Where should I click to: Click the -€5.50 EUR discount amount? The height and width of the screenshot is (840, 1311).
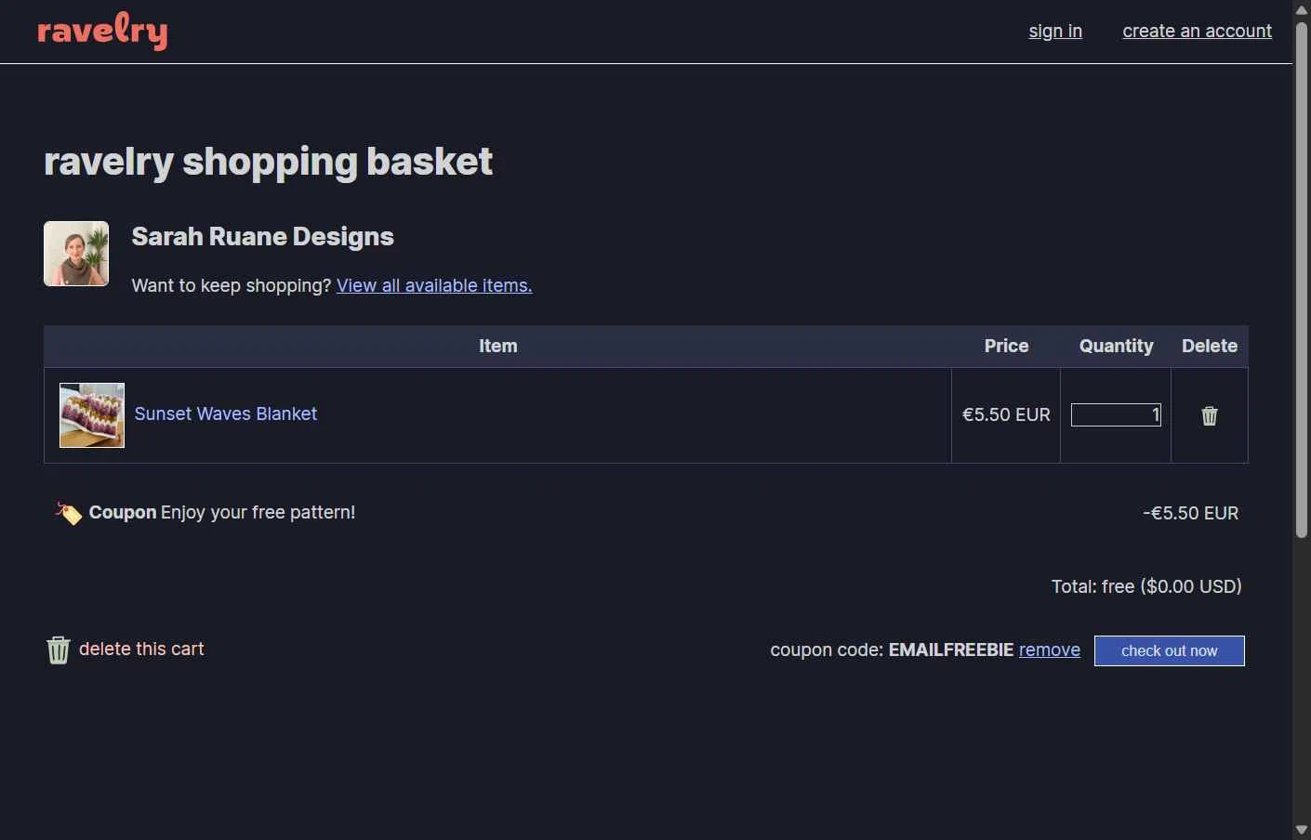1190,513
